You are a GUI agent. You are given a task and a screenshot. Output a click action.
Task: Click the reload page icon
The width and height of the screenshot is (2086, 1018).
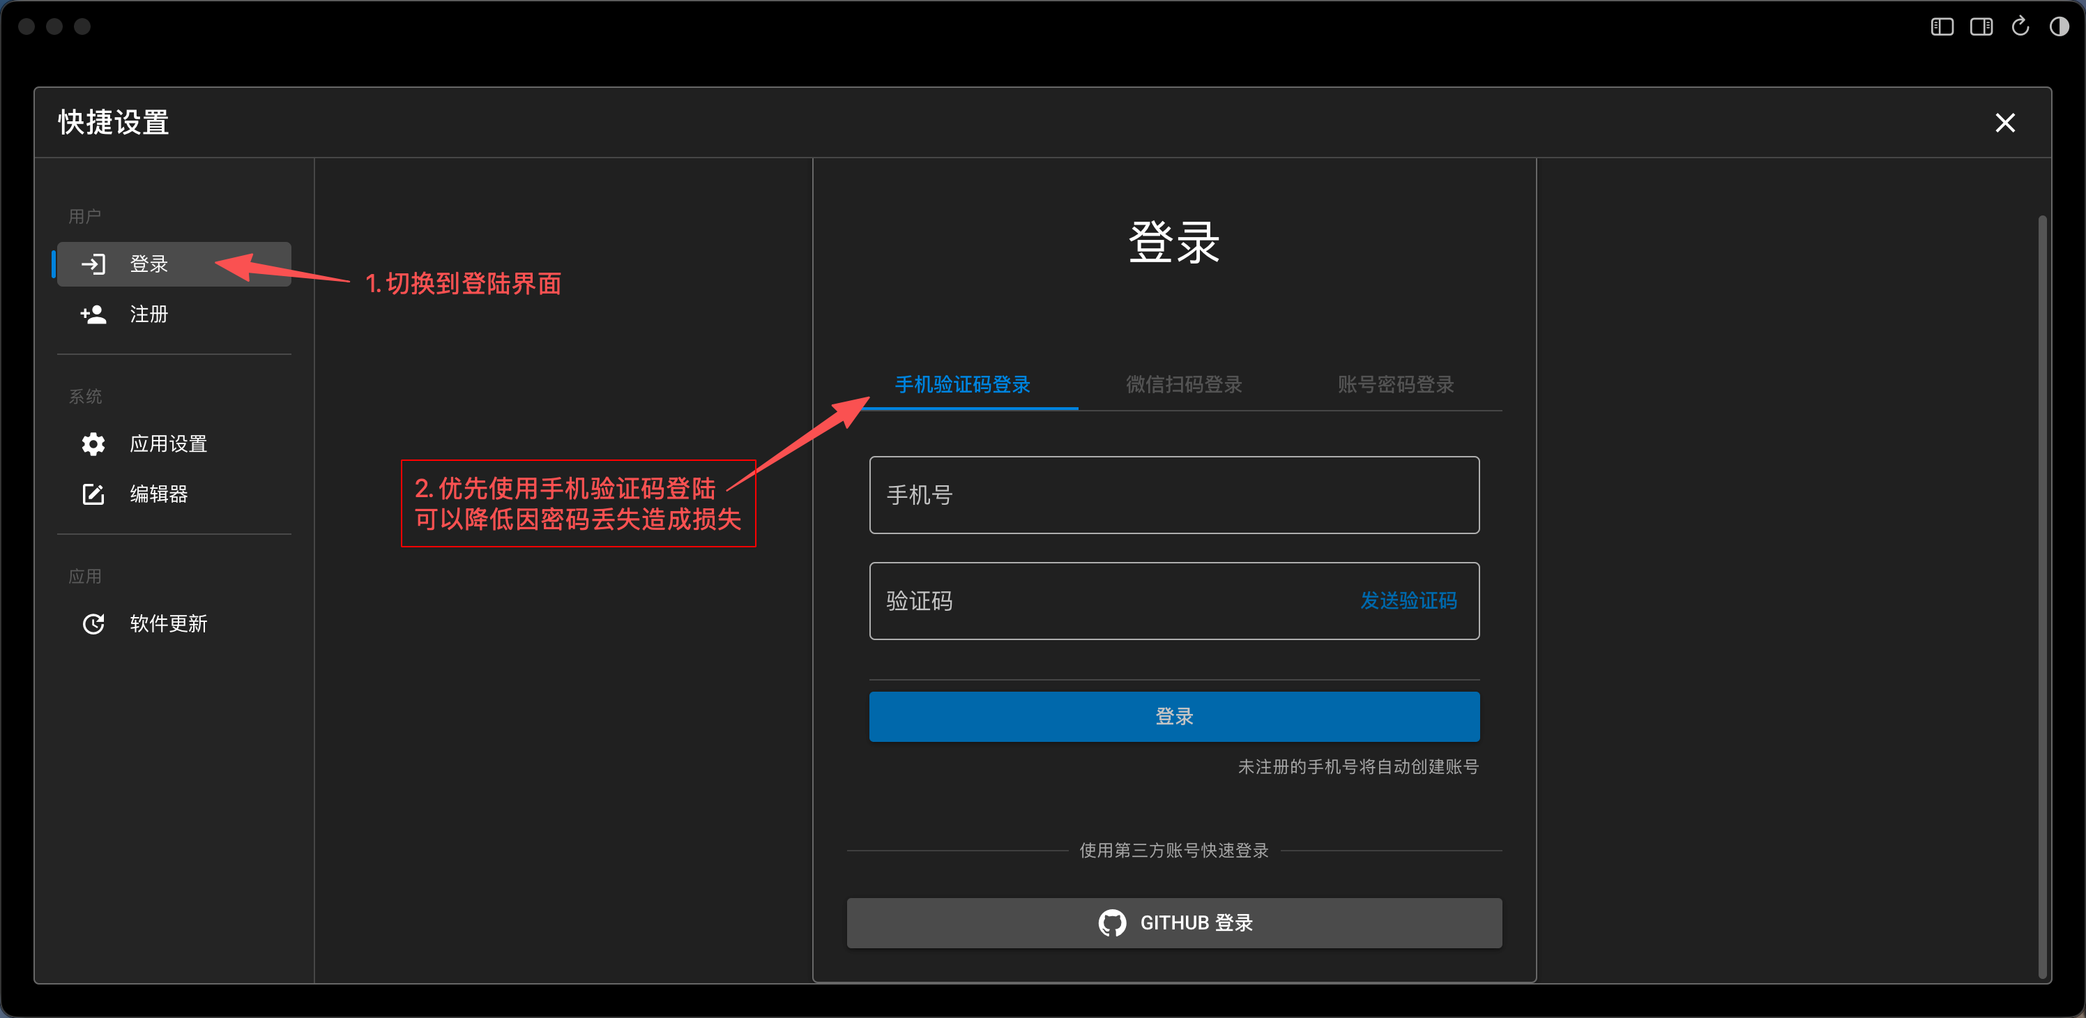click(2020, 26)
